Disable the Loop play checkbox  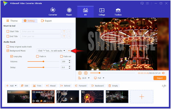[11, 56]
